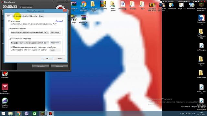Open the Перси Джексон video file
Screen dimensions: 207x116
pyautogui.click(x=5, y=89)
